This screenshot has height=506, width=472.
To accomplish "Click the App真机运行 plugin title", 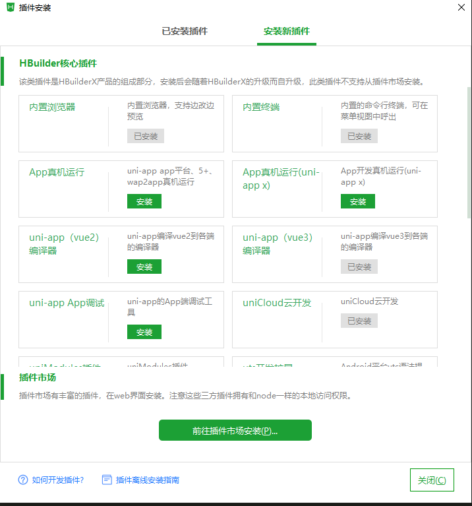I will 57,172.
